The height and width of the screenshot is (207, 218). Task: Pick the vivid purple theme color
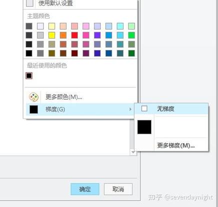(97, 35)
